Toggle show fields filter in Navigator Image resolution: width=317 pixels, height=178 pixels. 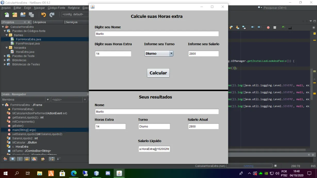pyautogui.click(x=12, y=159)
